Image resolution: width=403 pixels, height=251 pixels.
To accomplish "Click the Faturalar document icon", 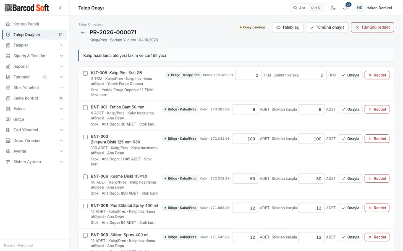I will pyautogui.click(x=8, y=77).
